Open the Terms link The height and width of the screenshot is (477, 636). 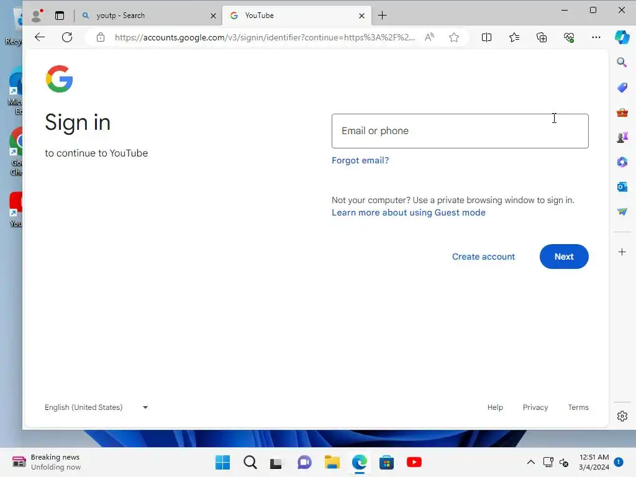click(578, 407)
